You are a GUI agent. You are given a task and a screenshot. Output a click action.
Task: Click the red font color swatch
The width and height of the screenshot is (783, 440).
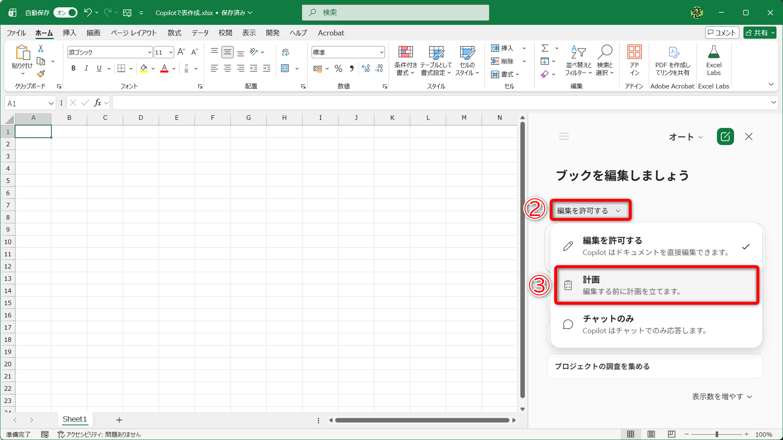coord(164,68)
